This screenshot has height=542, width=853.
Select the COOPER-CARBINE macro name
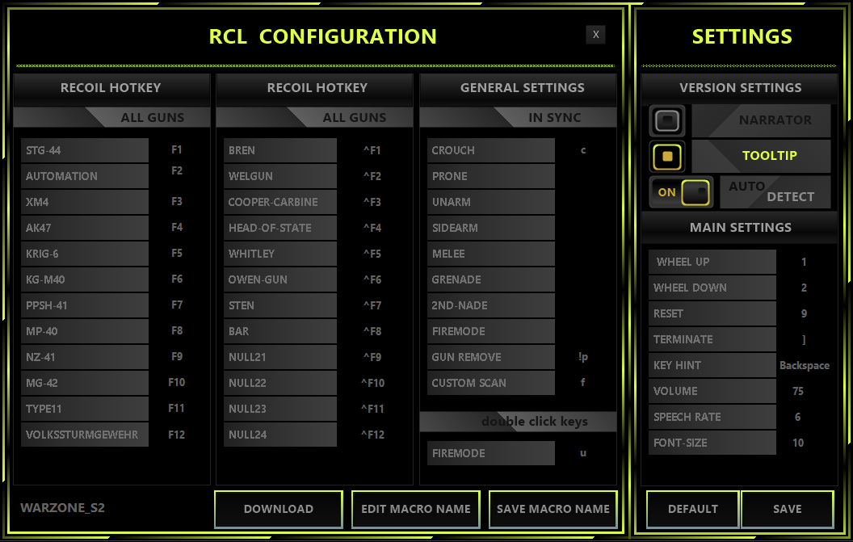pos(279,202)
